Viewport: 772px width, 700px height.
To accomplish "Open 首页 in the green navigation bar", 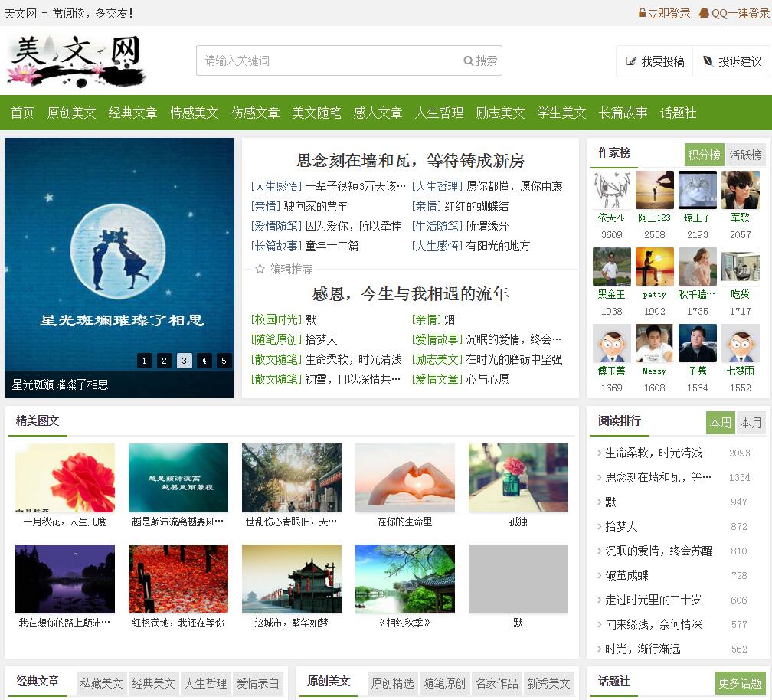I will 22,113.
